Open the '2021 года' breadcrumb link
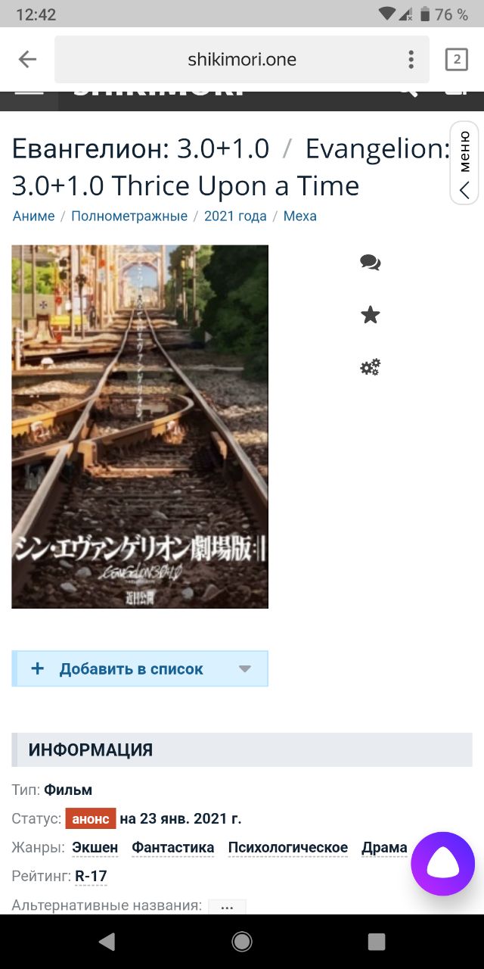This screenshot has width=484, height=969. (x=235, y=216)
